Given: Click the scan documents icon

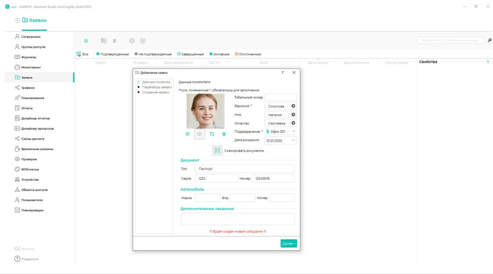Looking at the screenshot, I should pos(217,150).
